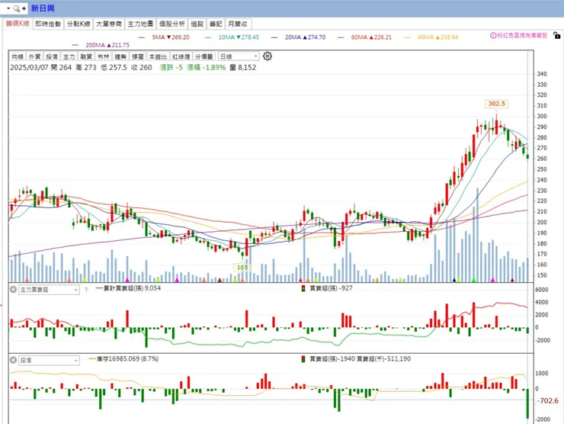Click the dark blue triangle event marker

tap(454, 280)
